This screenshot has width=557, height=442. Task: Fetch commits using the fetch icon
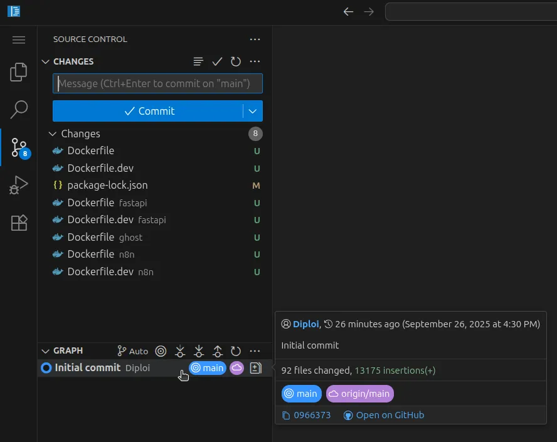tap(180, 351)
